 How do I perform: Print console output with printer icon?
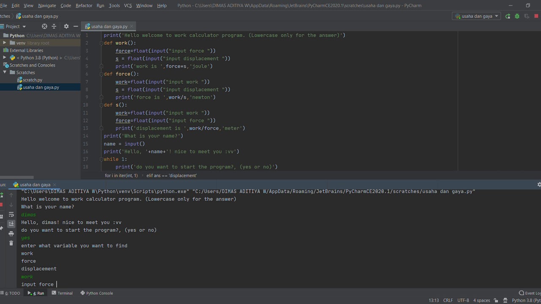pyautogui.click(x=11, y=233)
